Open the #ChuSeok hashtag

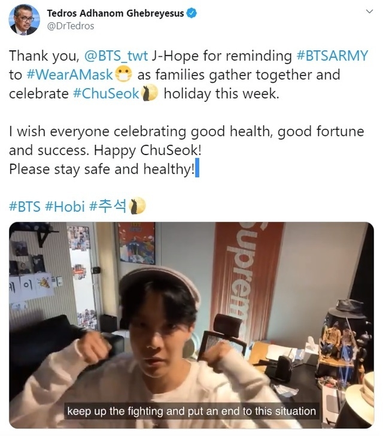pos(106,93)
